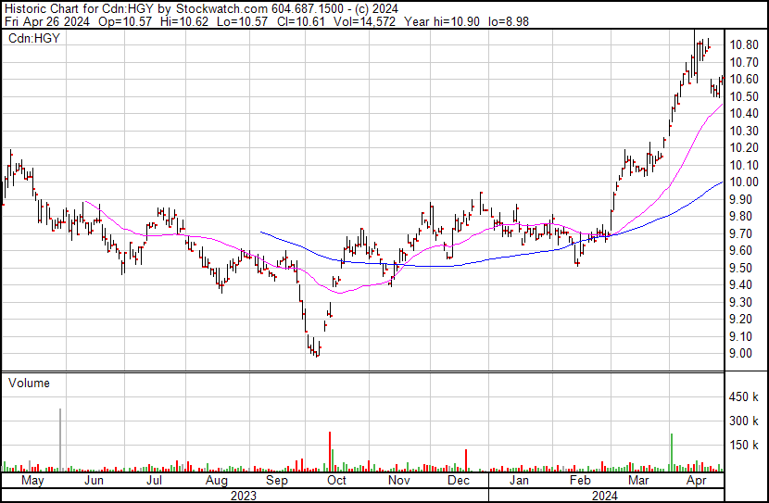Click the Dec month marker
The width and height of the screenshot is (769, 503).
459,482
